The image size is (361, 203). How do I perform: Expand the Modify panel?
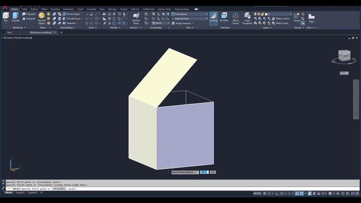[115, 28]
